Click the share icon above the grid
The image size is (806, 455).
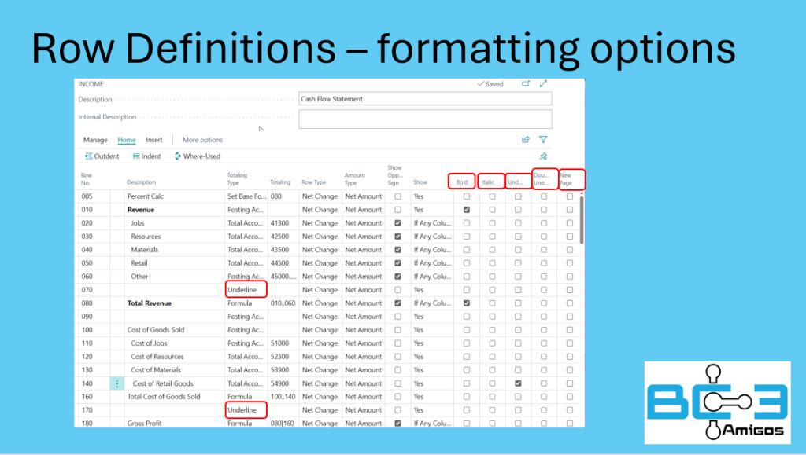point(526,140)
